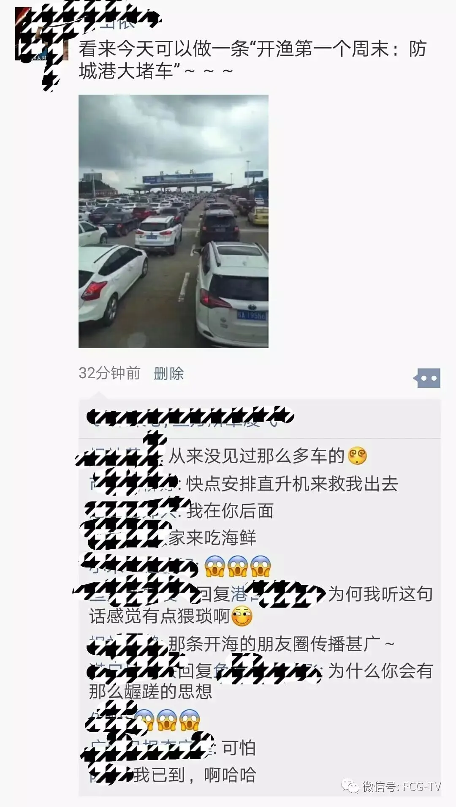Tap the likes row at top of comment box
Viewport: 456px width, 807px height.
point(260,418)
